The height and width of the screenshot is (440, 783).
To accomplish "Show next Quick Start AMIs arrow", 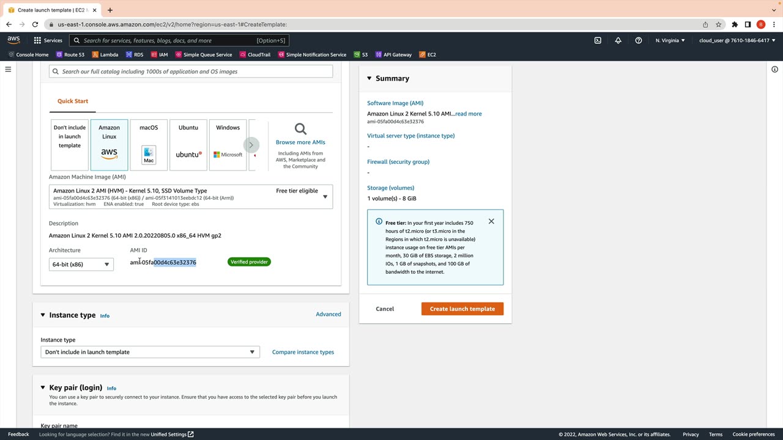I will point(251,145).
